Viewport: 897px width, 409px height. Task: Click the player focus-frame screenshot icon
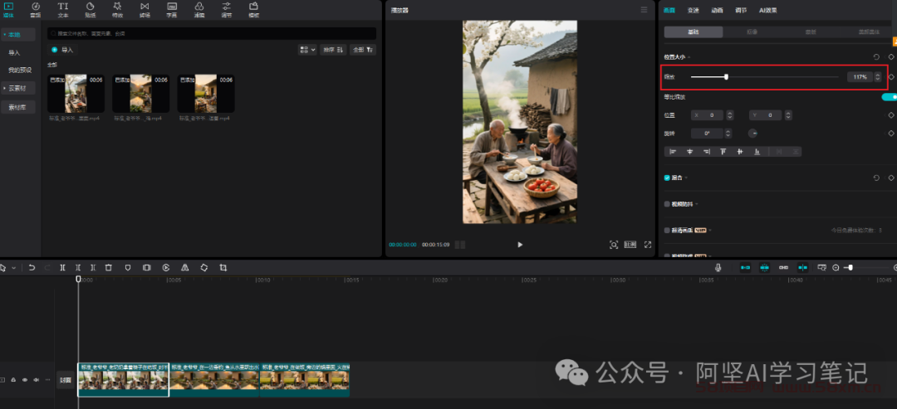click(613, 245)
